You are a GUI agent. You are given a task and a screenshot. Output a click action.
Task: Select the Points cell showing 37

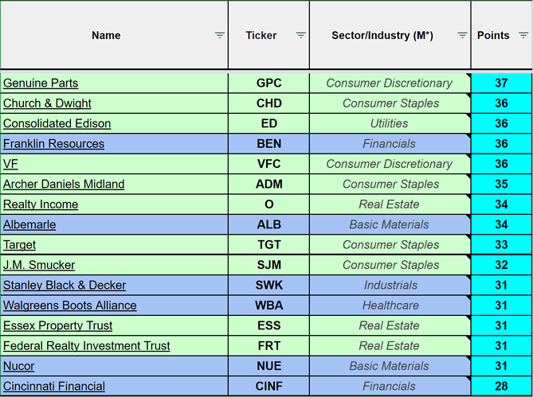point(500,83)
